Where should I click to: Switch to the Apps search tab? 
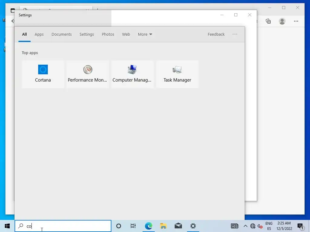39,34
